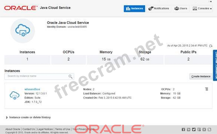
Task: Expand Instance create or delete history
Action: point(28,117)
